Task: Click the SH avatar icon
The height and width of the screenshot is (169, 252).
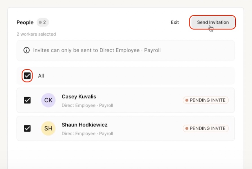Action: 48,128
